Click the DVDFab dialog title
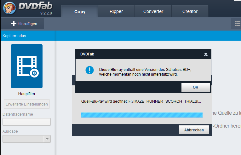Viewport: 241px width, 155px height. coord(87,54)
